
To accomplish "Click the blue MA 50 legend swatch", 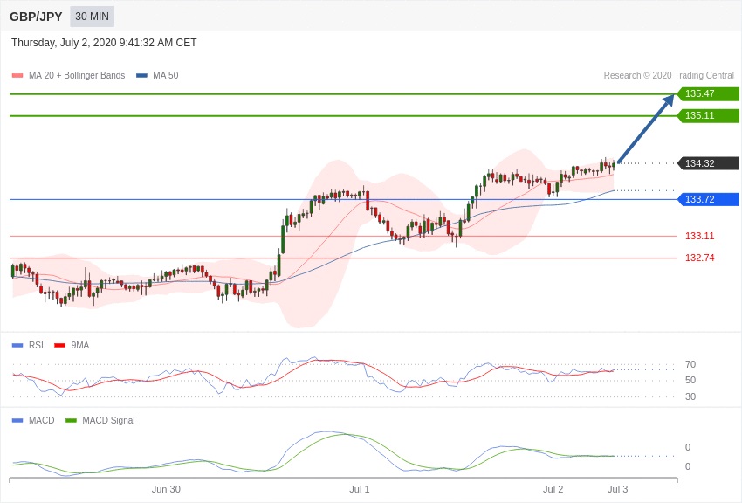I will [141, 76].
